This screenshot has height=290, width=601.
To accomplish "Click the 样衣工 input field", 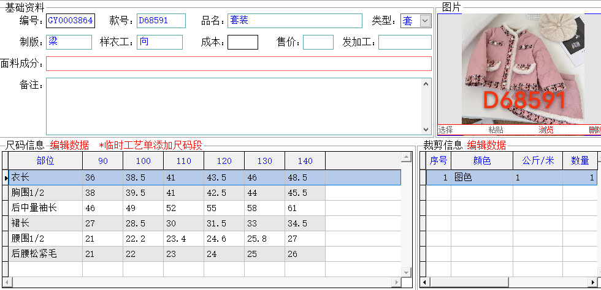I will [159, 42].
